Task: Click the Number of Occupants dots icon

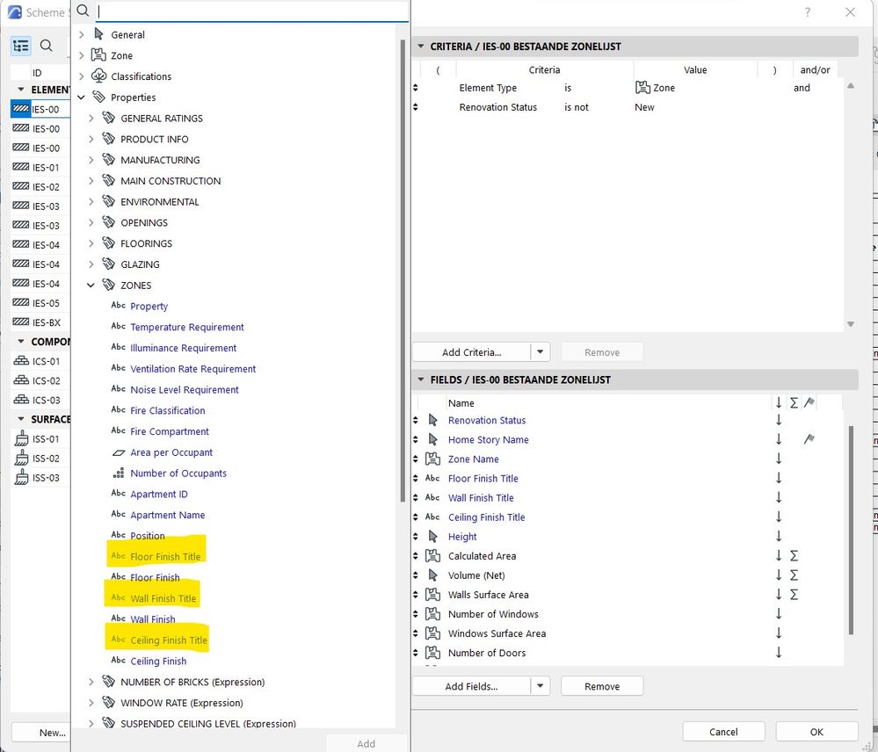Action: 118,474
